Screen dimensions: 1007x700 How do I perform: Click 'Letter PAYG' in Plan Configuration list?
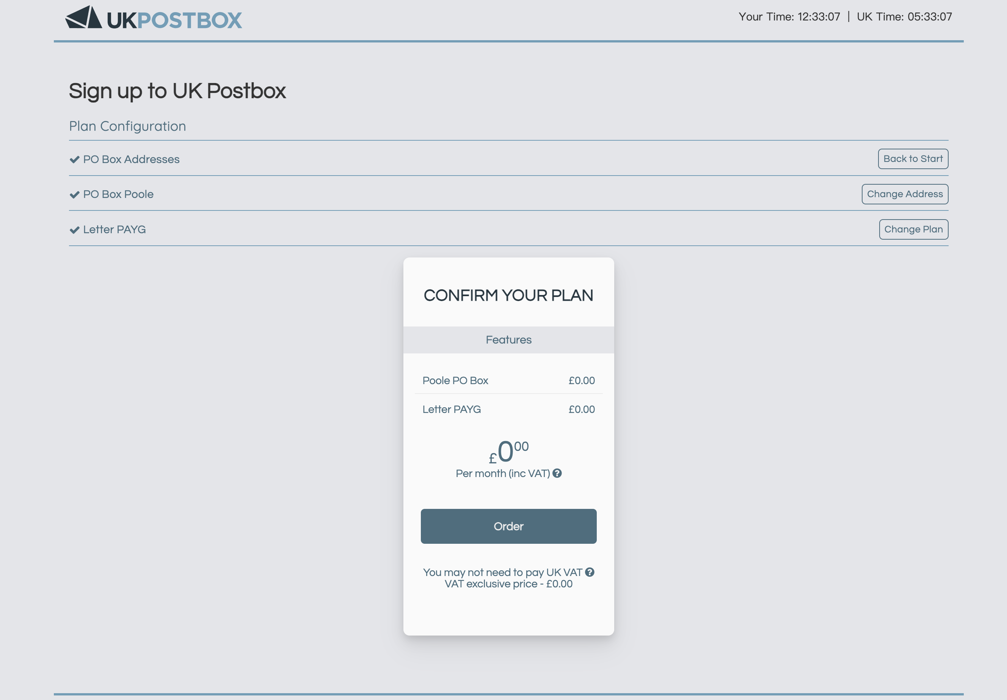(115, 229)
